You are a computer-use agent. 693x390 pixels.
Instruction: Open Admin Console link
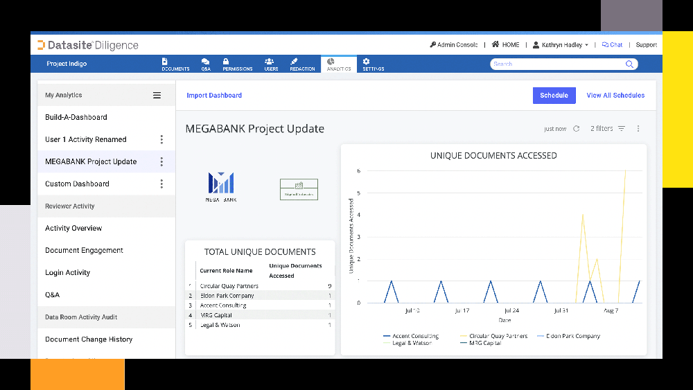point(453,44)
